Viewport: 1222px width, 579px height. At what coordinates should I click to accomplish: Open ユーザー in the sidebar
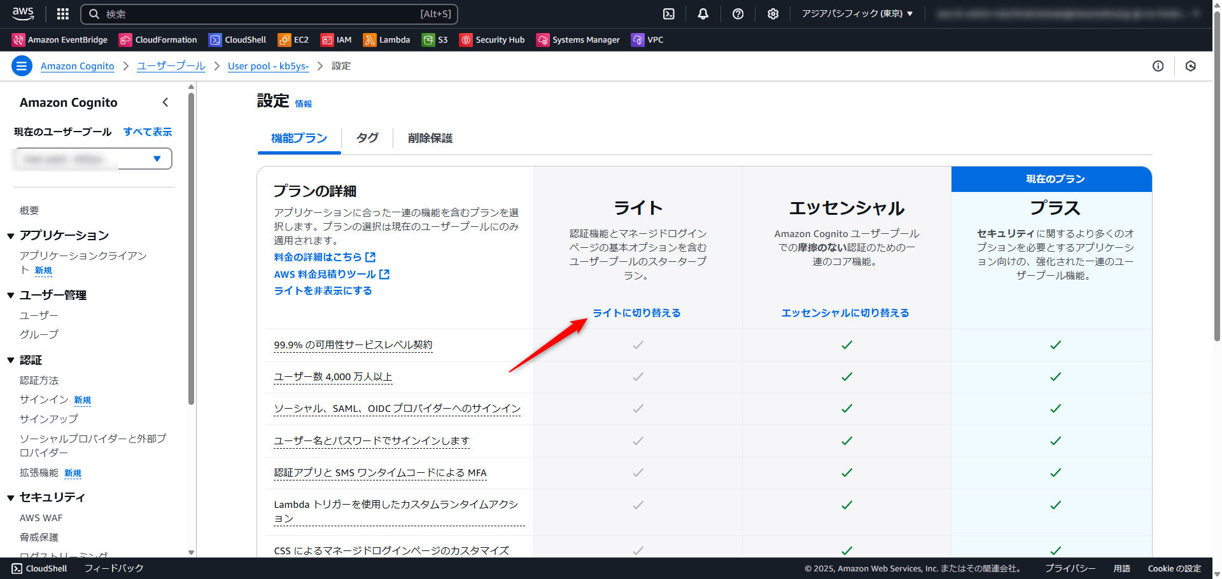click(39, 315)
